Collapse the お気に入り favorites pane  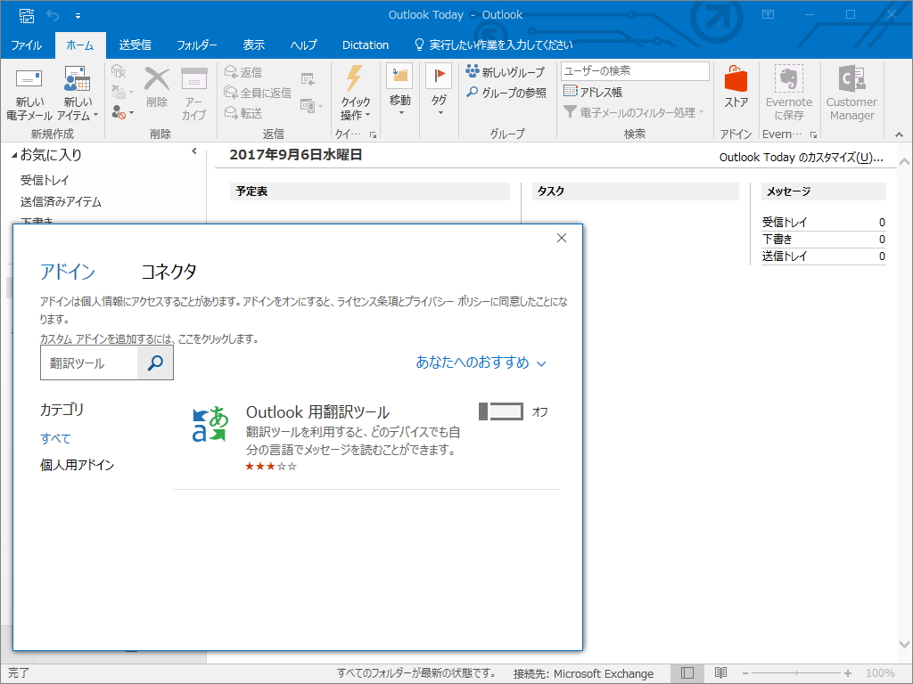coord(195,152)
